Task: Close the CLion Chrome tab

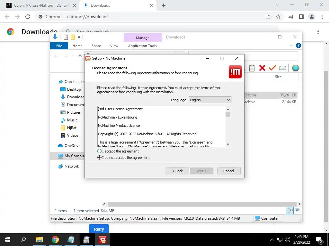Action: [x=75, y=5]
